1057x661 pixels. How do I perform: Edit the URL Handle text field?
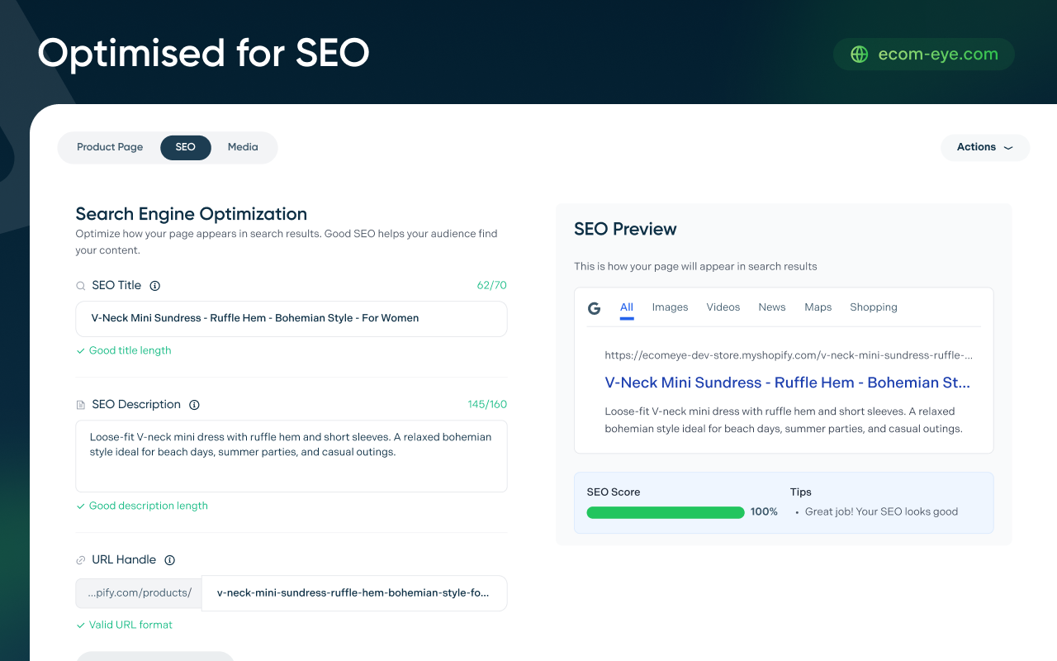click(353, 593)
